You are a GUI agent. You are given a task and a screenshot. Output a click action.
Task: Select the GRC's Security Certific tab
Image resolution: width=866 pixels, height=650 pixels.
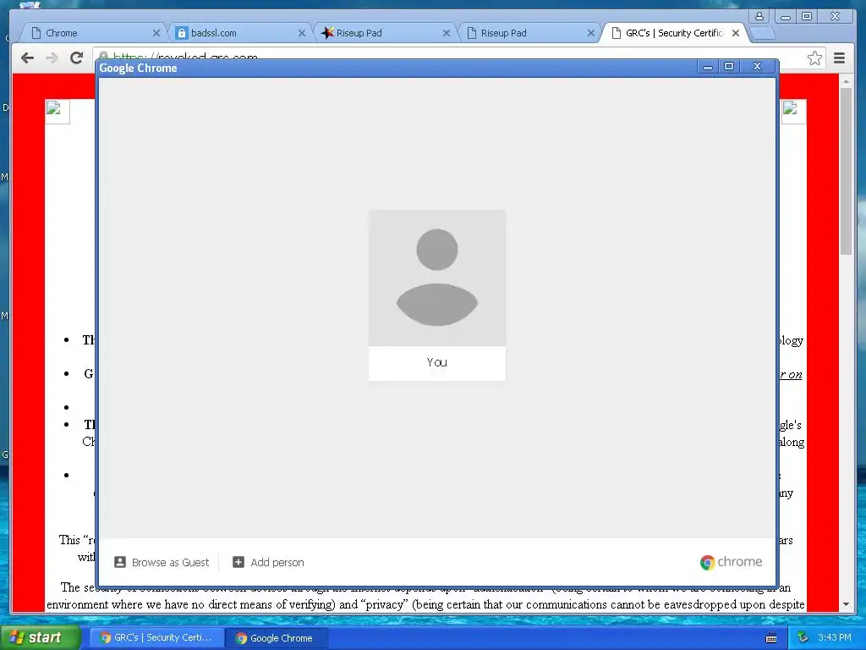coord(672,33)
